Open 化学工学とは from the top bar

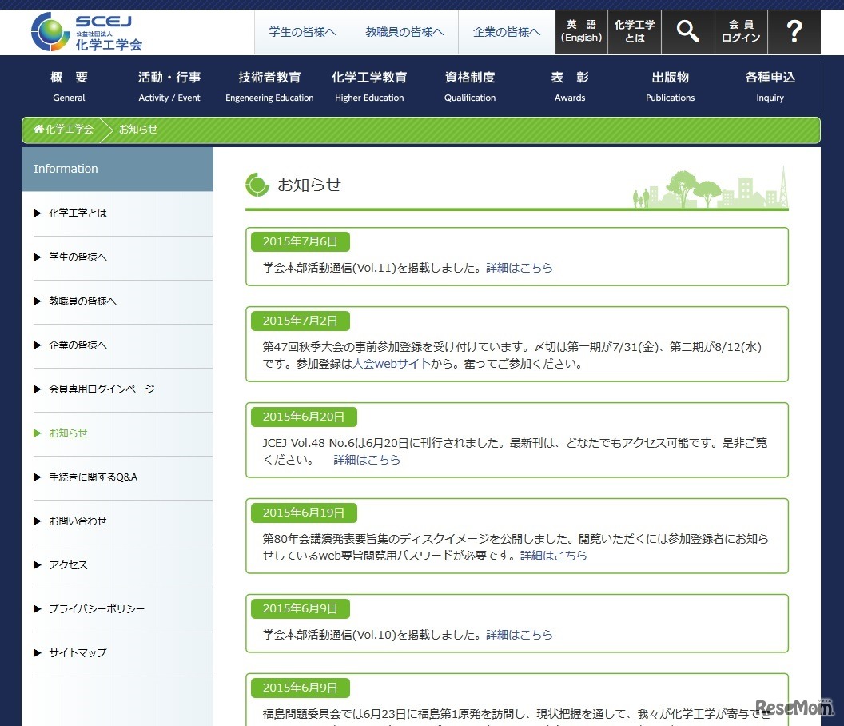[x=635, y=32]
